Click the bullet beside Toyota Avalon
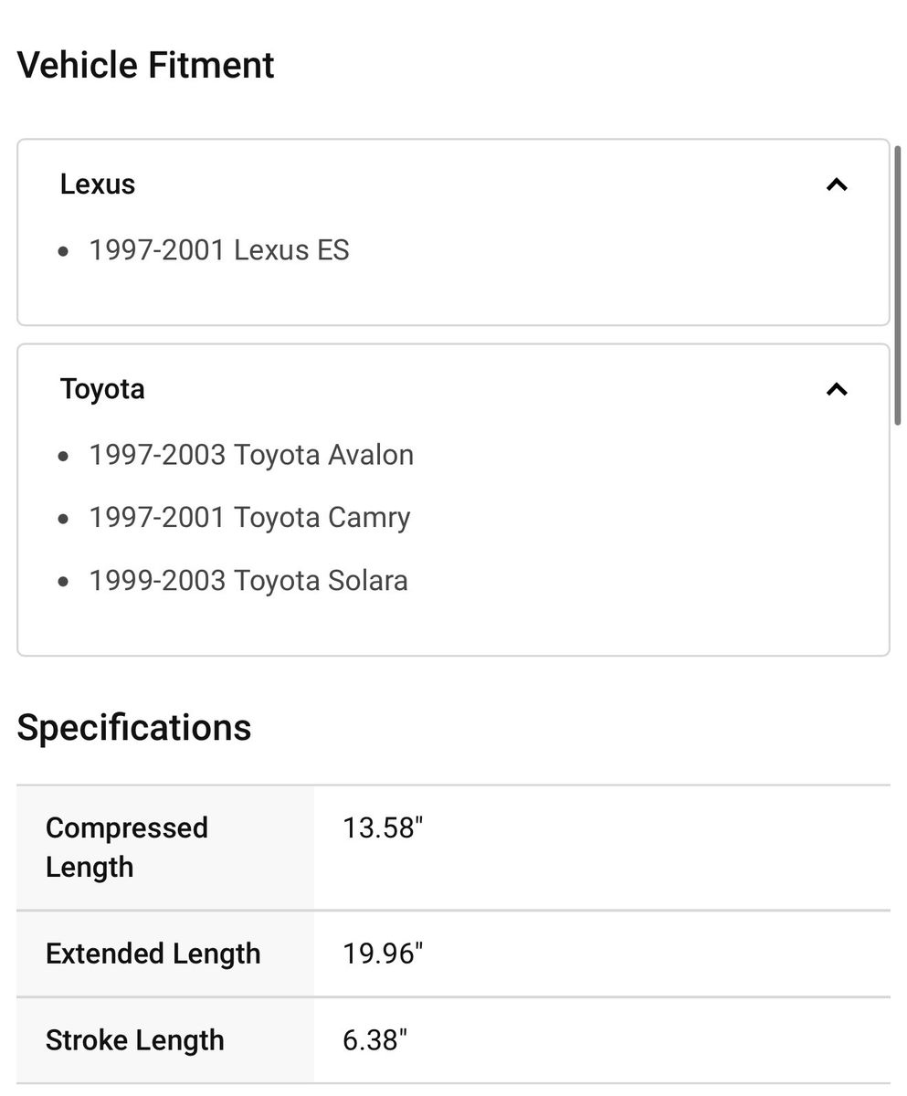 (x=63, y=456)
